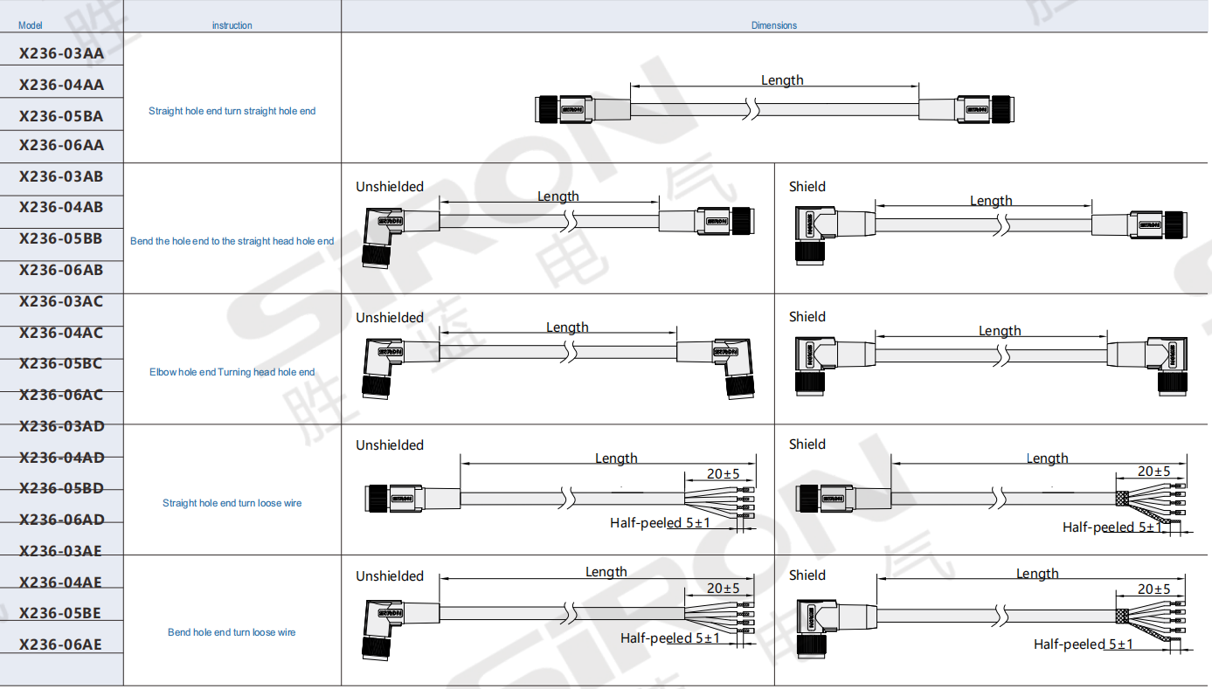Open 'Bend the hole end to the straight head hole end'
This screenshot has height=689, width=1212.
point(232,241)
